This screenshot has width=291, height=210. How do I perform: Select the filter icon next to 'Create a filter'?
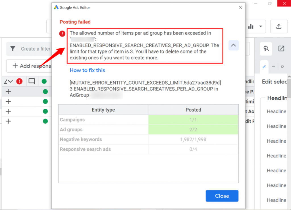(x=13, y=49)
